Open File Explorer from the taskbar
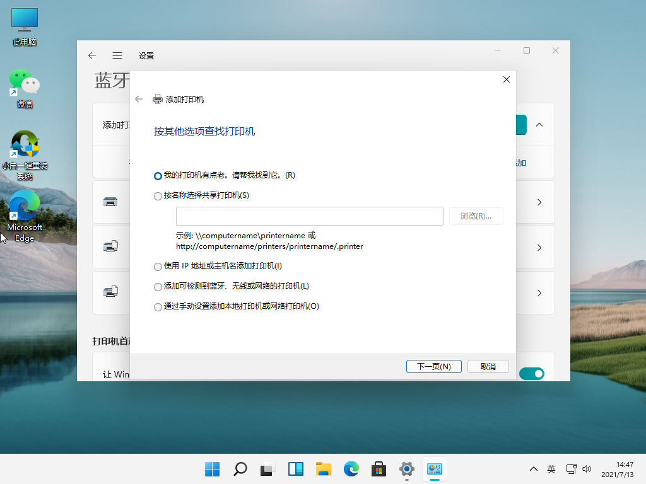 point(324,469)
